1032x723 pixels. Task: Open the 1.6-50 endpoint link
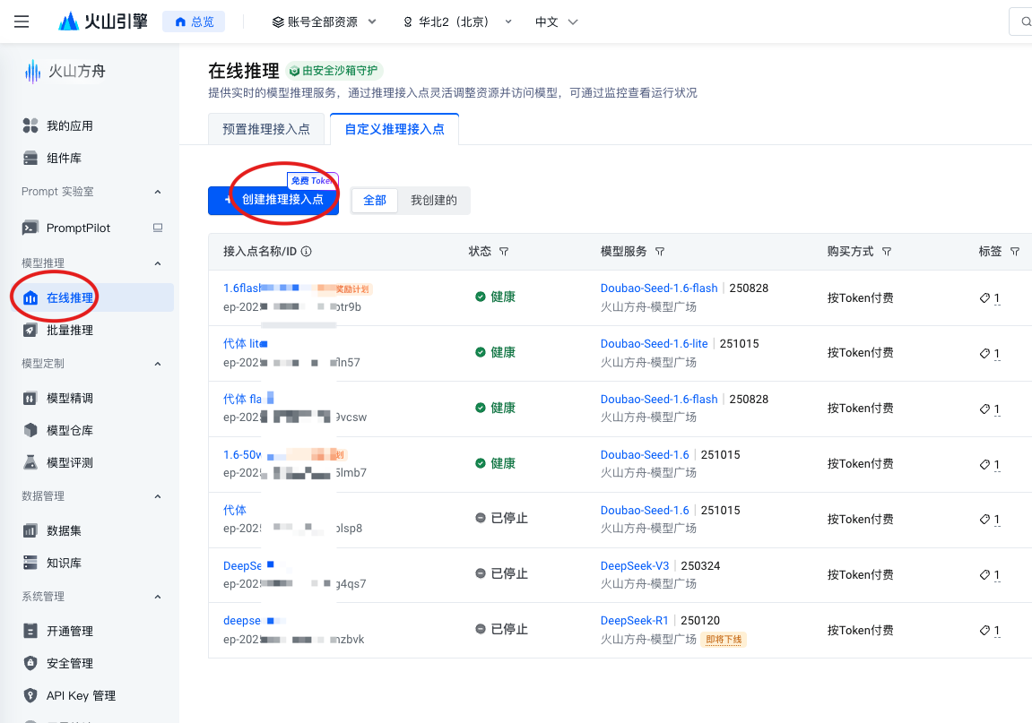(241, 454)
